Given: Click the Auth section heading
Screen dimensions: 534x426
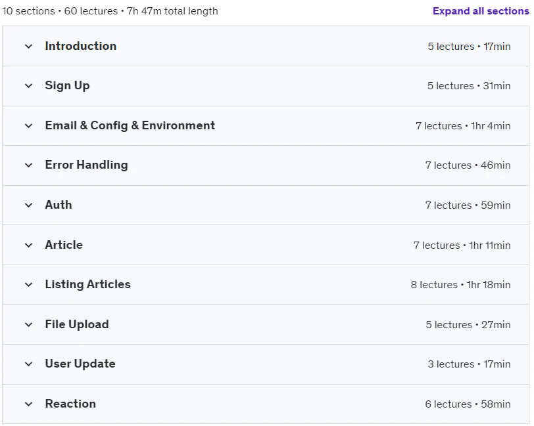Looking at the screenshot, I should pos(59,205).
